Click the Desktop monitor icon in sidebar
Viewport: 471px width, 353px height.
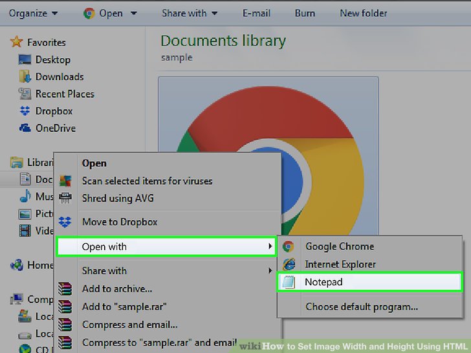pyautogui.click(x=25, y=59)
